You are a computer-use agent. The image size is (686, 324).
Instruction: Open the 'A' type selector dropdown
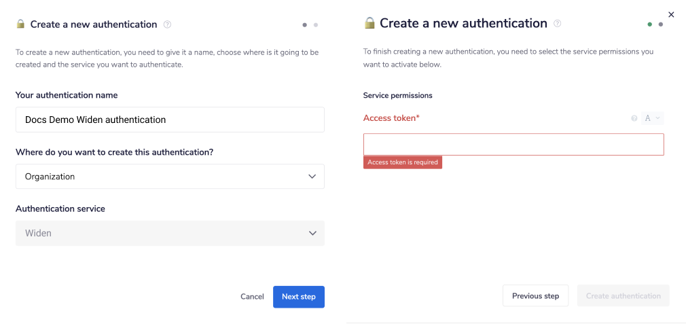point(652,118)
